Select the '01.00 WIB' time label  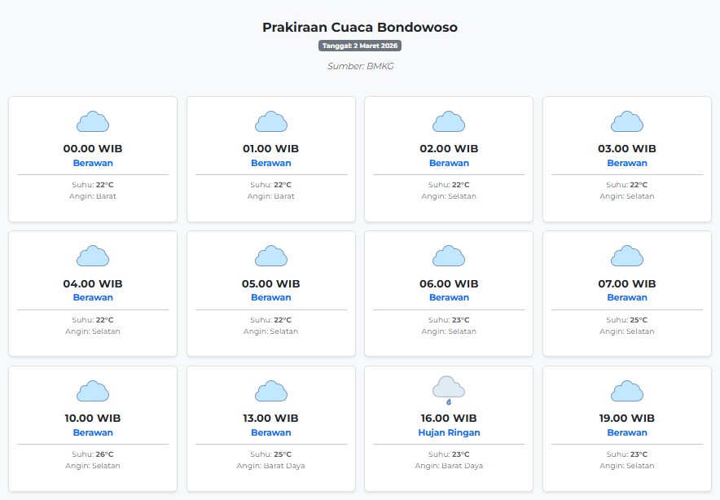pyautogui.click(x=271, y=148)
